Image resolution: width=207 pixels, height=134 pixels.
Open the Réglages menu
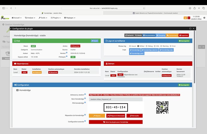pyautogui.click(x=70, y=18)
